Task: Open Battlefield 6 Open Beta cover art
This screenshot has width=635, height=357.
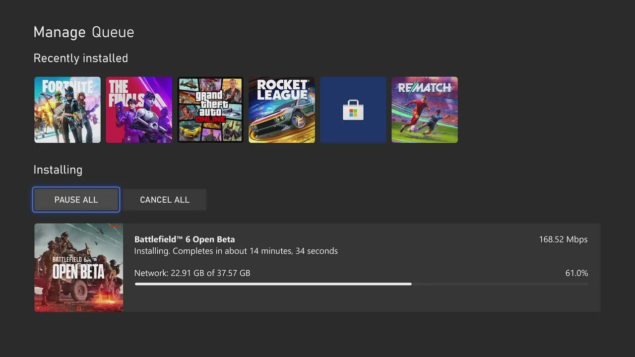Action: 79,268
